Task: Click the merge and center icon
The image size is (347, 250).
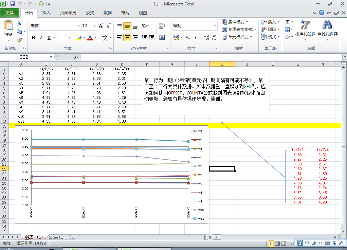Action: [162, 37]
